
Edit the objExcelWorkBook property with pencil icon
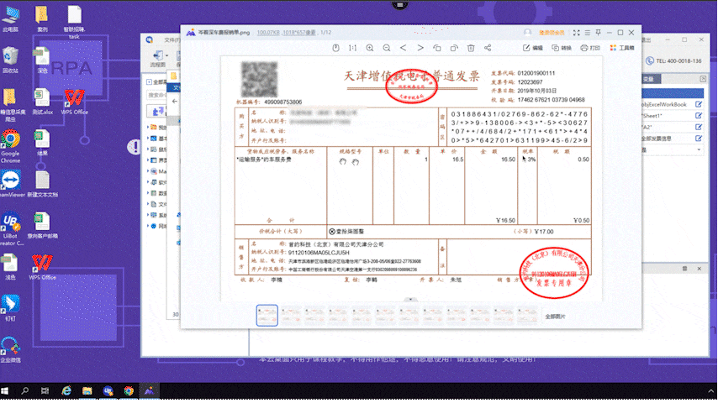tap(699, 104)
